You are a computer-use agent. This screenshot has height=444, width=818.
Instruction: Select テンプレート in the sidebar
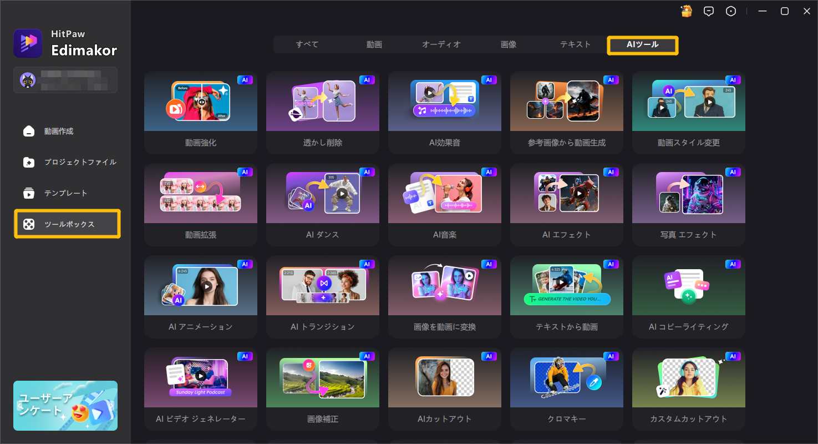coord(65,194)
